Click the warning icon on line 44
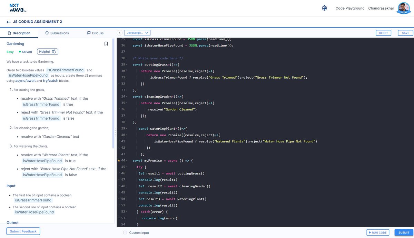414x238 pixels. (119, 161)
